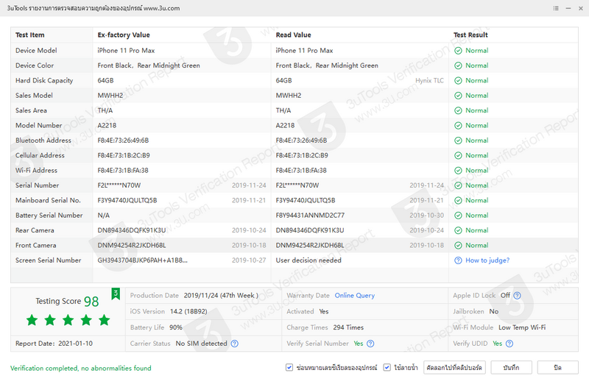
Task: Close the report with title bar X
Action: (x=580, y=8)
